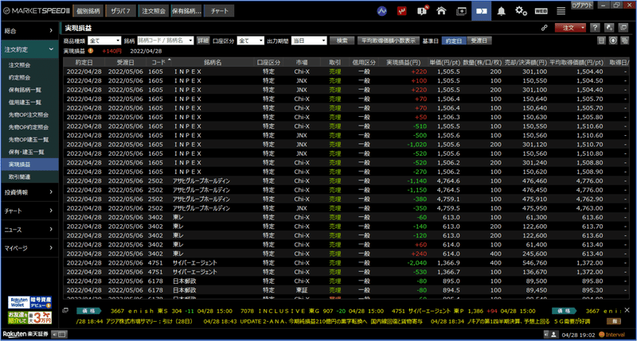Open help via the question mark icon
This screenshot has width=637, height=341.
tap(595, 28)
